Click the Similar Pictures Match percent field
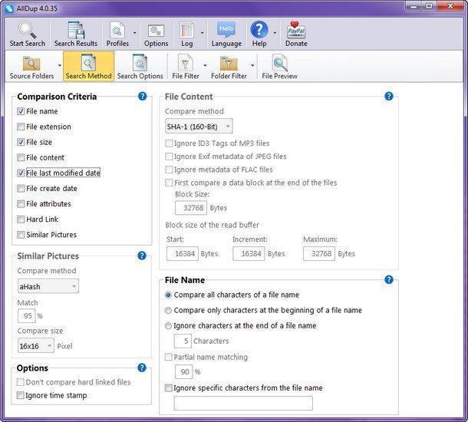Screen dimensions: 468x422 pos(27,316)
